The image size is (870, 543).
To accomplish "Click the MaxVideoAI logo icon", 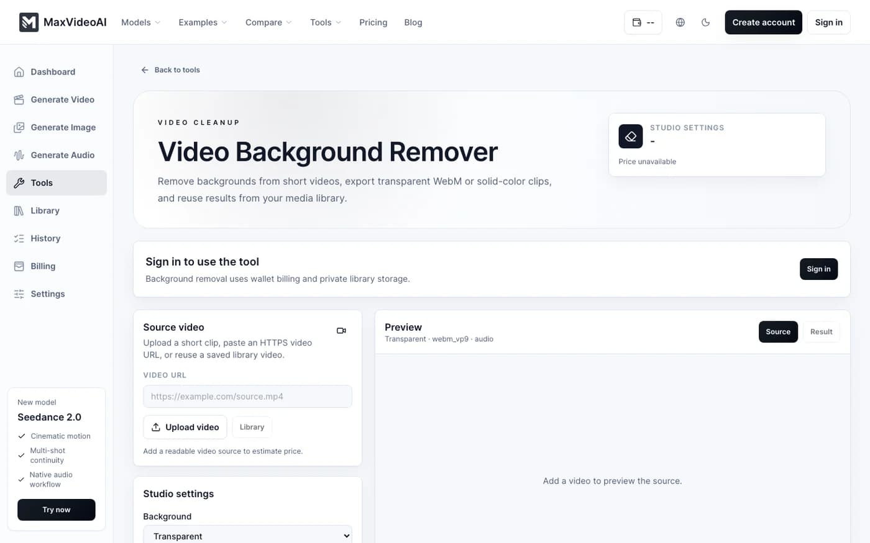I will coord(29,22).
